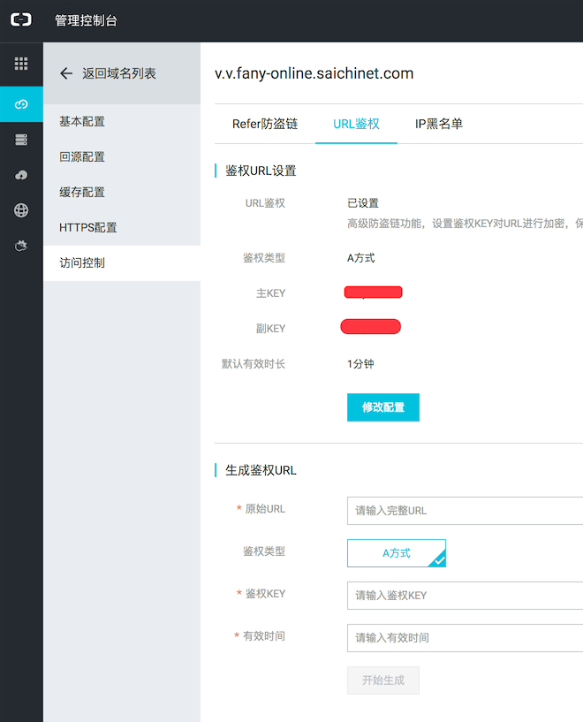Click the cloud settings icon at sidebar bottom

pos(20,245)
